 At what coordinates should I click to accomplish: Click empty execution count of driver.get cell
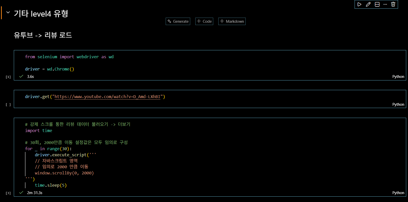[x=8, y=105]
